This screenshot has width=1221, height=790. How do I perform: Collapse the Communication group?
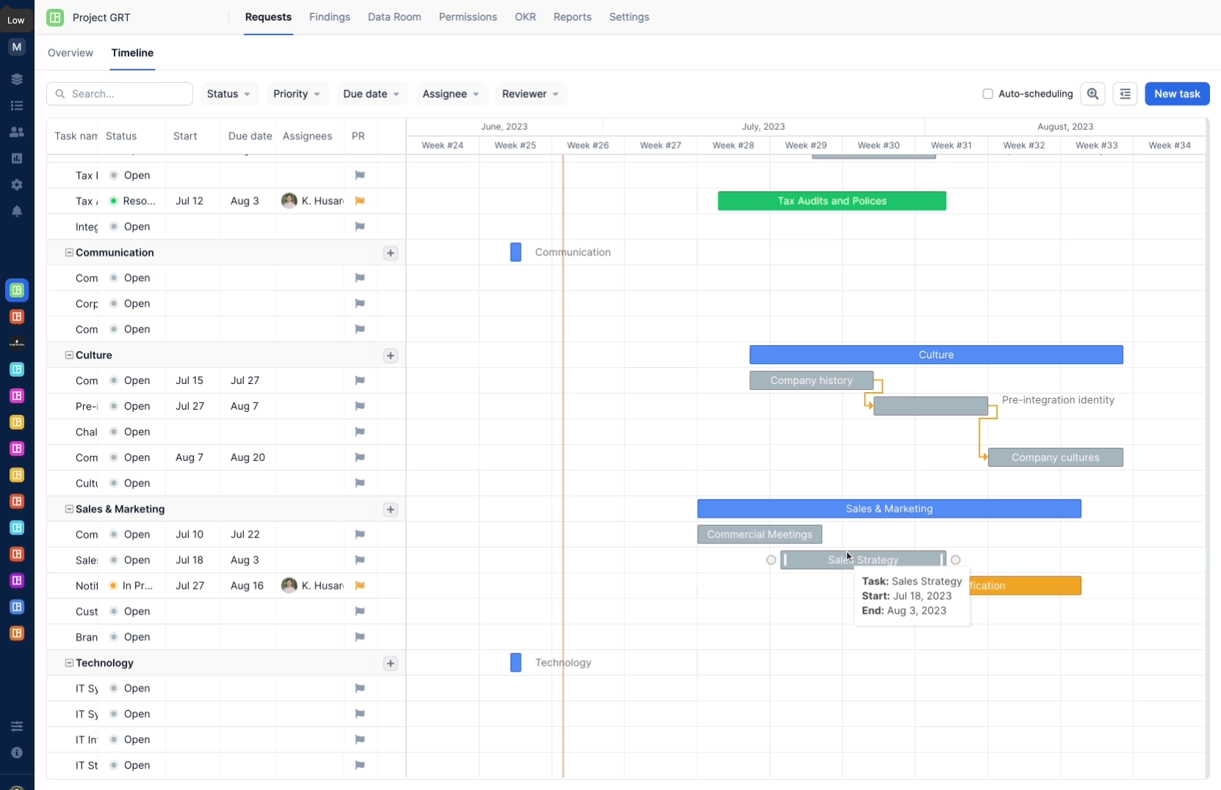pos(68,253)
